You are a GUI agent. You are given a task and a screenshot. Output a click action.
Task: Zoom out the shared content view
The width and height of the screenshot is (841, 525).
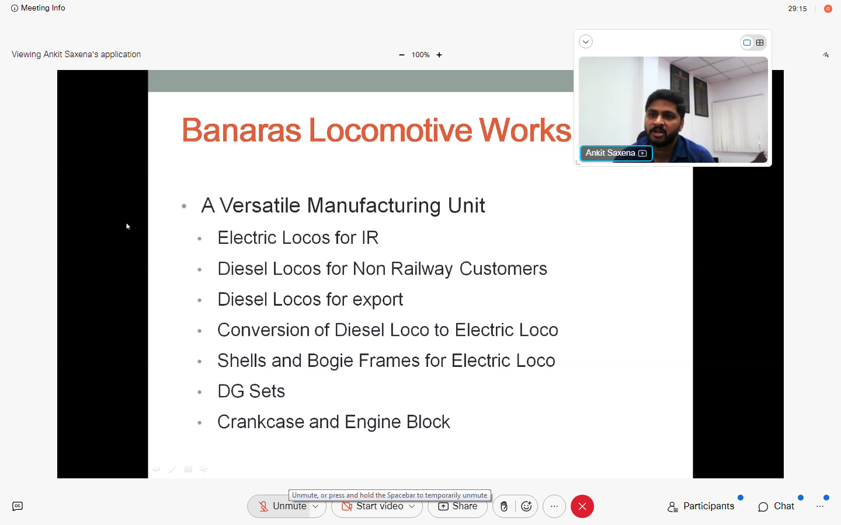pyautogui.click(x=402, y=55)
